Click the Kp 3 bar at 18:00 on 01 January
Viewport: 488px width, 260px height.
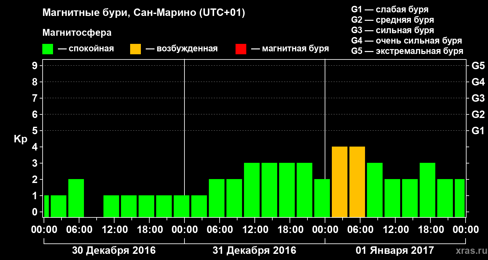point(427,190)
